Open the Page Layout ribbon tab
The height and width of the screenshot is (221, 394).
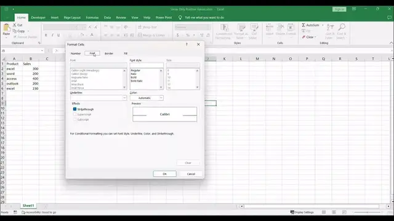click(x=72, y=18)
